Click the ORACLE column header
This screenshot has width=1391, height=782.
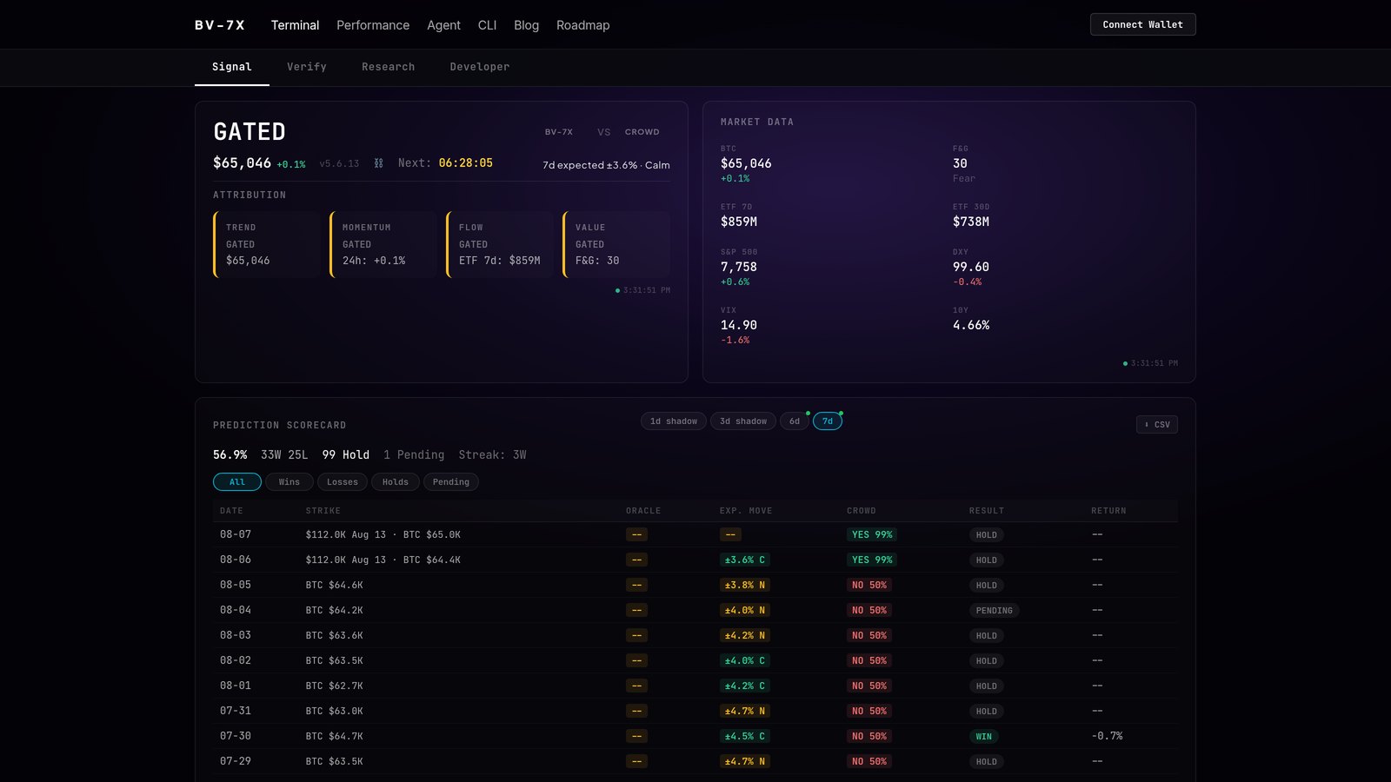pos(643,511)
